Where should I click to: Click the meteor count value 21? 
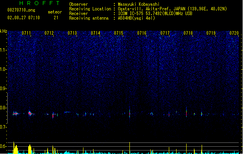(56, 18)
